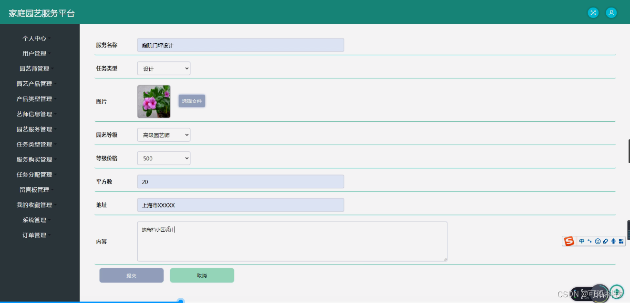Open 任务类型 dropdown showing 设计

tap(164, 68)
